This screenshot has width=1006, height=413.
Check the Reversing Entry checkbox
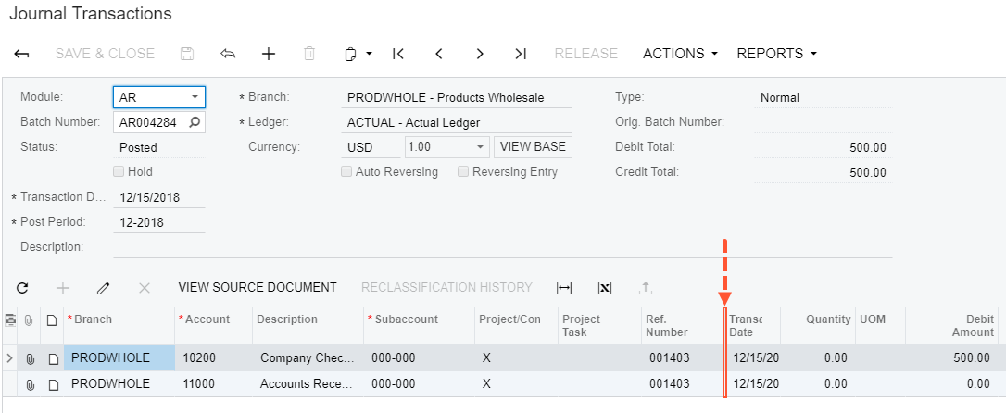(463, 171)
